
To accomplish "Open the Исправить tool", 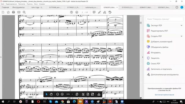I will point(156,53).
